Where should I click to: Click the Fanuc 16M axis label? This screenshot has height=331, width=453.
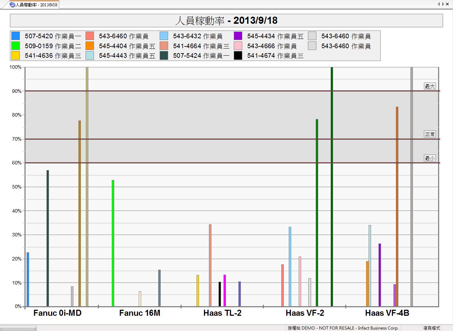140,313
